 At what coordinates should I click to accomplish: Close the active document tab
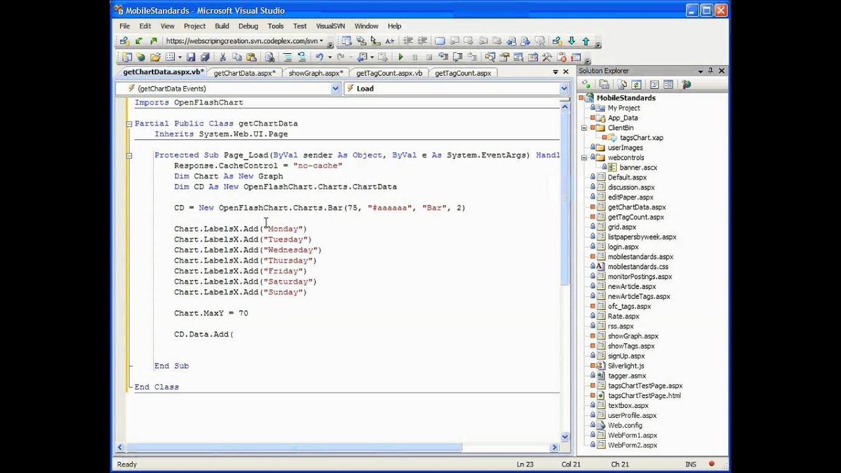pos(566,72)
